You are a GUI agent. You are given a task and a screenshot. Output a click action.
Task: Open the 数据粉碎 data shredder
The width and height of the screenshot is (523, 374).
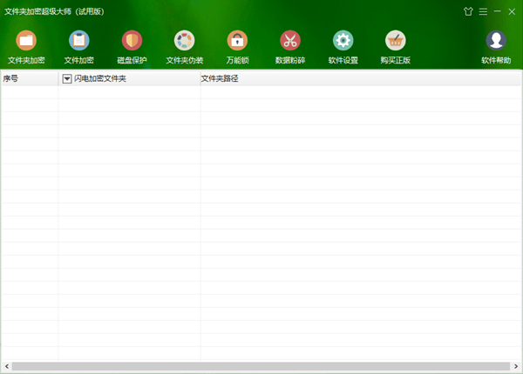coord(290,41)
